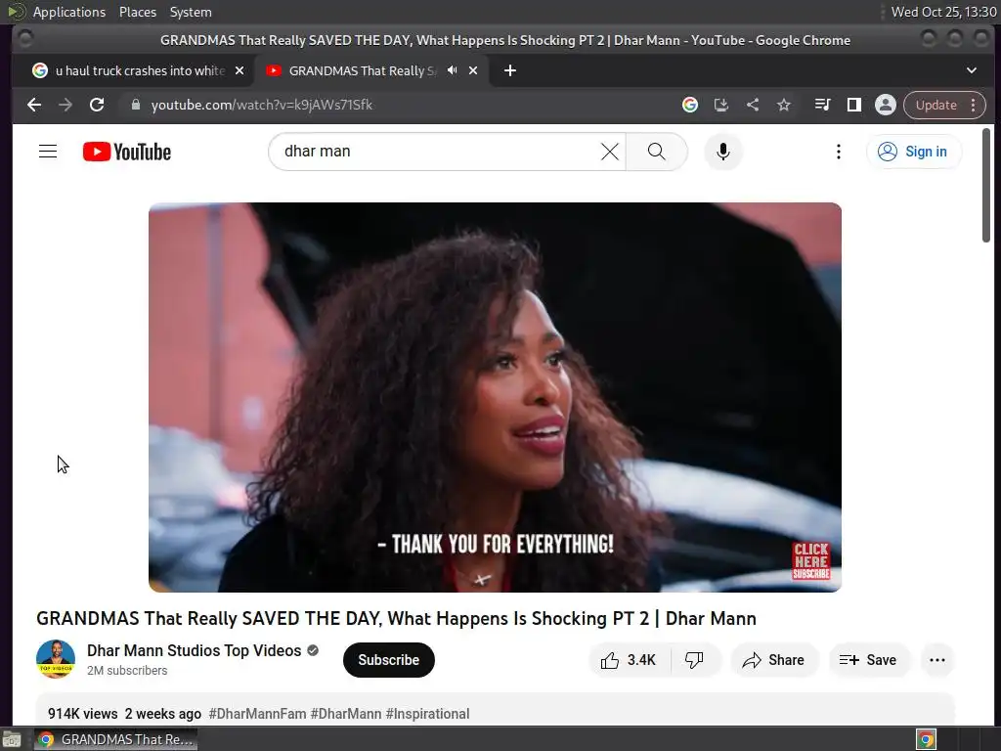Open more actions ellipsis beside Save

pyautogui.click(x=937, y=660)
